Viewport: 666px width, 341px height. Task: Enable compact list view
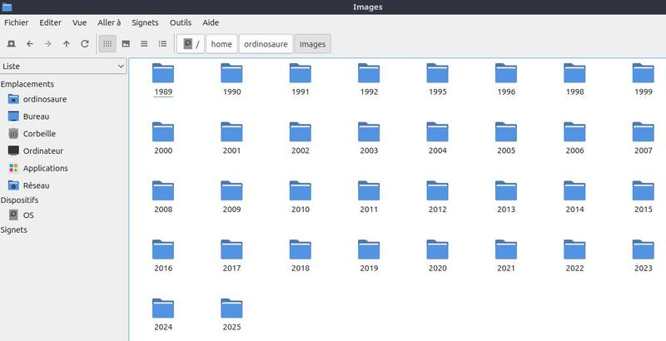point(144,43)
